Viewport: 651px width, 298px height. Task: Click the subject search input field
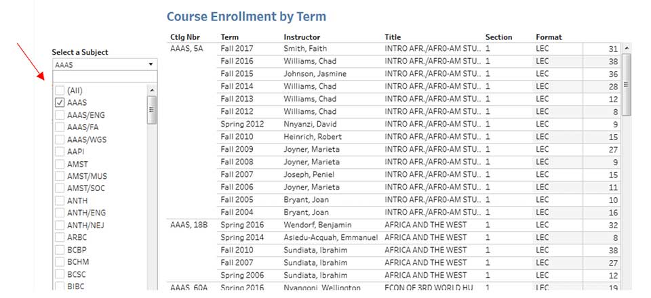pyautogui.click(x=104, y=77)
